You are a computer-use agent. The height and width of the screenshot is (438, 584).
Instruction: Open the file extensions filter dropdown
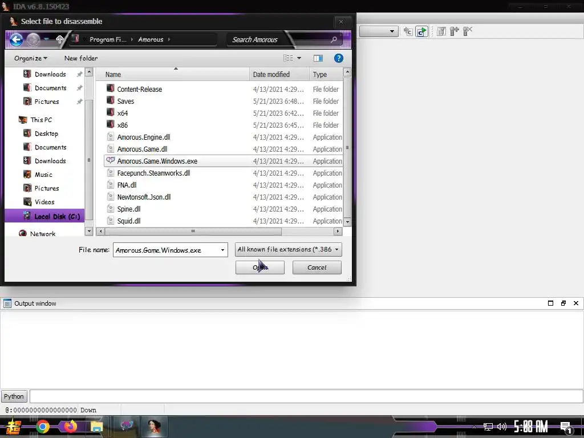point(288,250)
